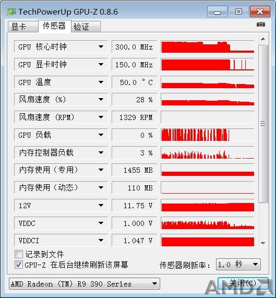Click the 内存控制器负载 history graph

click(x=208, y=152)
